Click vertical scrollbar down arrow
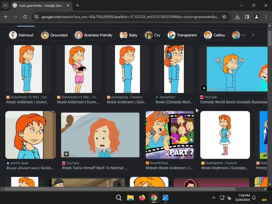Screen dimensions: 272x204 270,184
